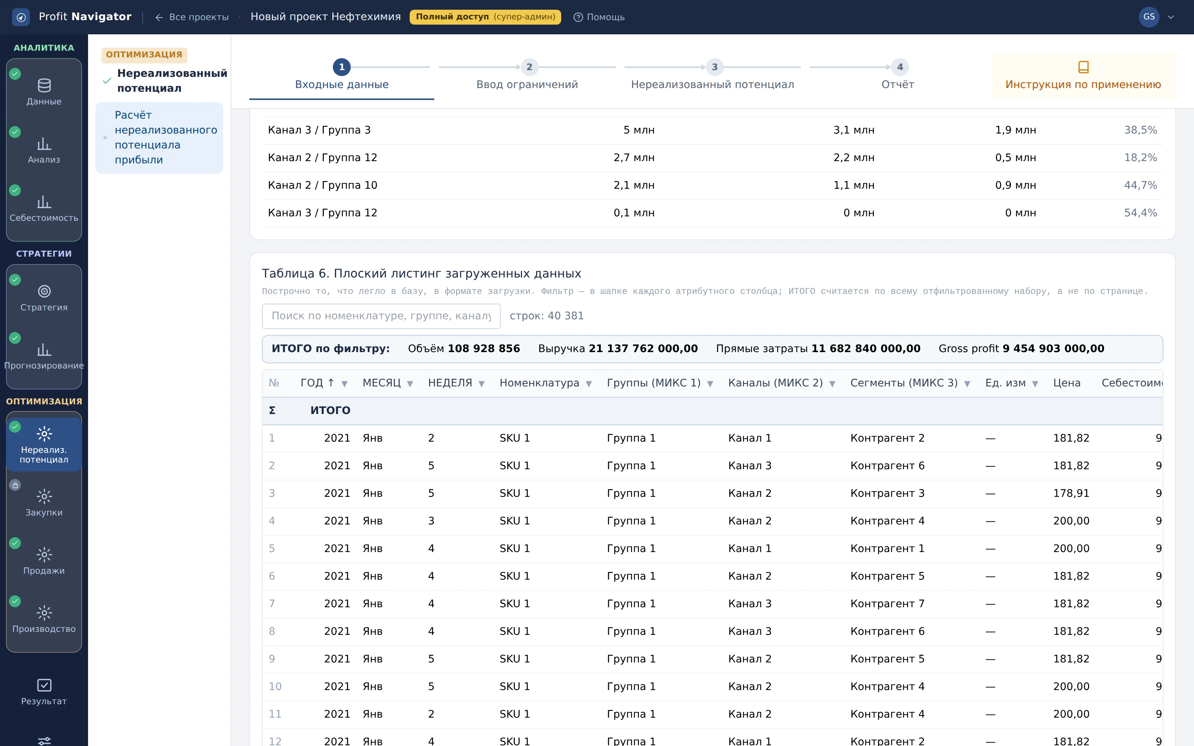Open the Продажи gear icon
The width and height of the screenshot is (1194, 746).
(44, 555)
